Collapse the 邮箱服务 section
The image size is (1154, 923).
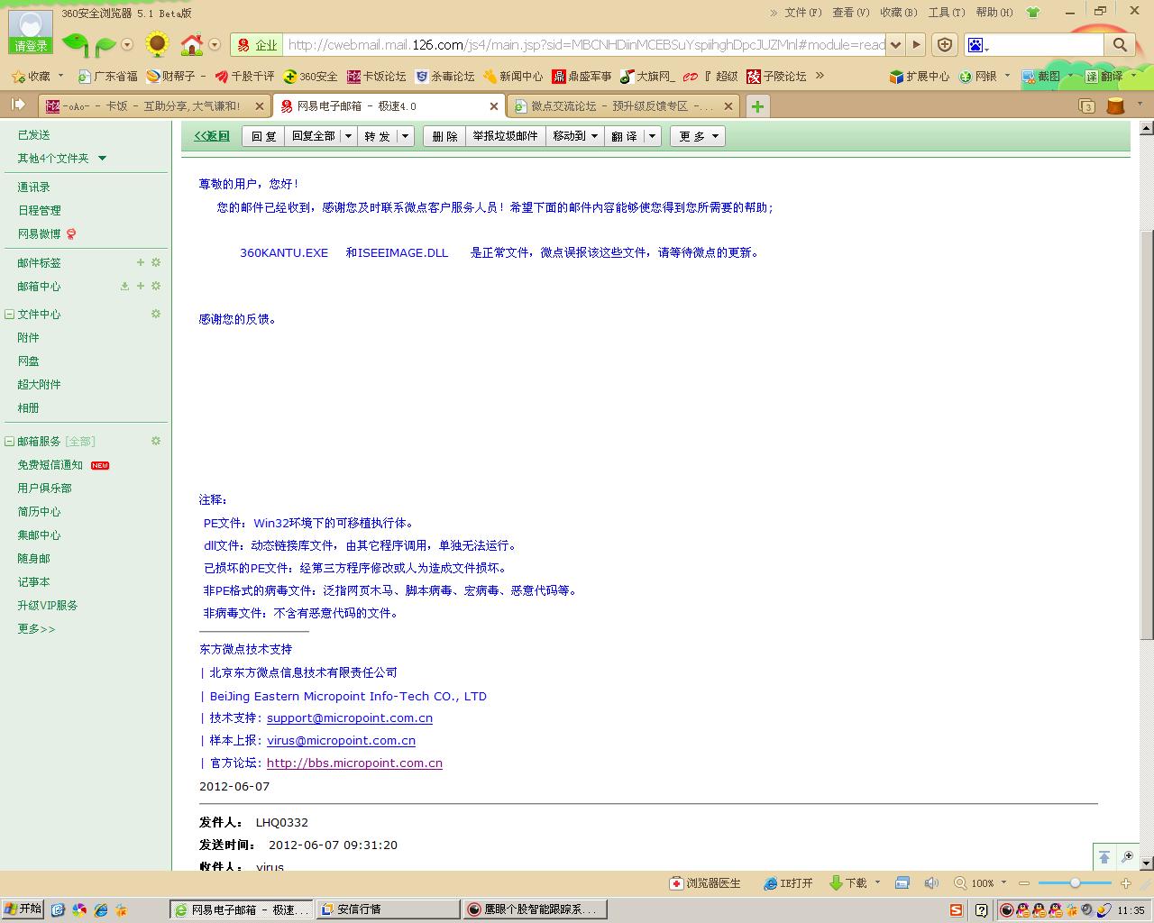coord(9,442)
